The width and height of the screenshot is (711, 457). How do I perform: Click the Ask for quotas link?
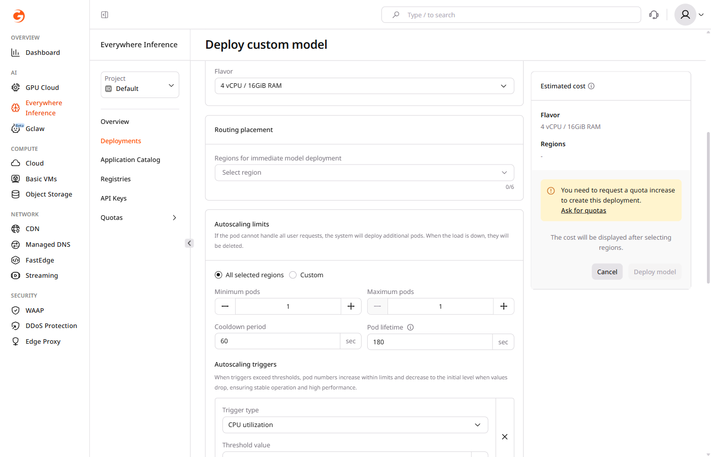click(x=584, y=210)
